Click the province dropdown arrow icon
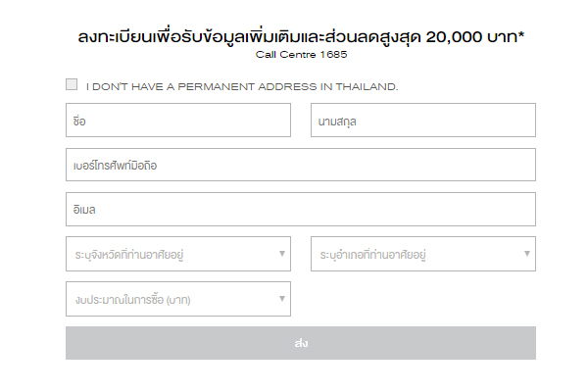588x392 pixels. (282, 254)
